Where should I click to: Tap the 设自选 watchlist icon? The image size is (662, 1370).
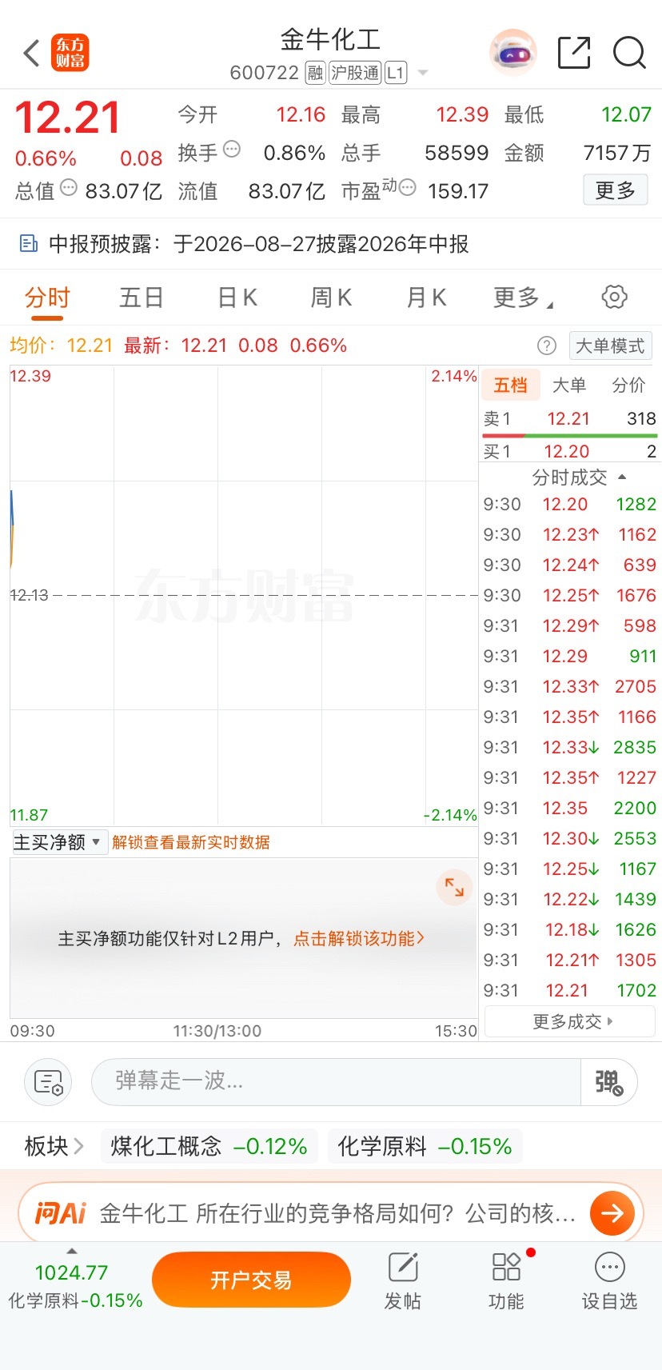[609, 1281]
